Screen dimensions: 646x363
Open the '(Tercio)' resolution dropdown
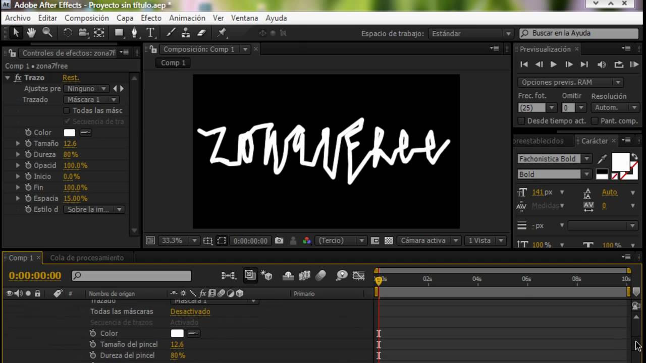[x=341, y=240]
